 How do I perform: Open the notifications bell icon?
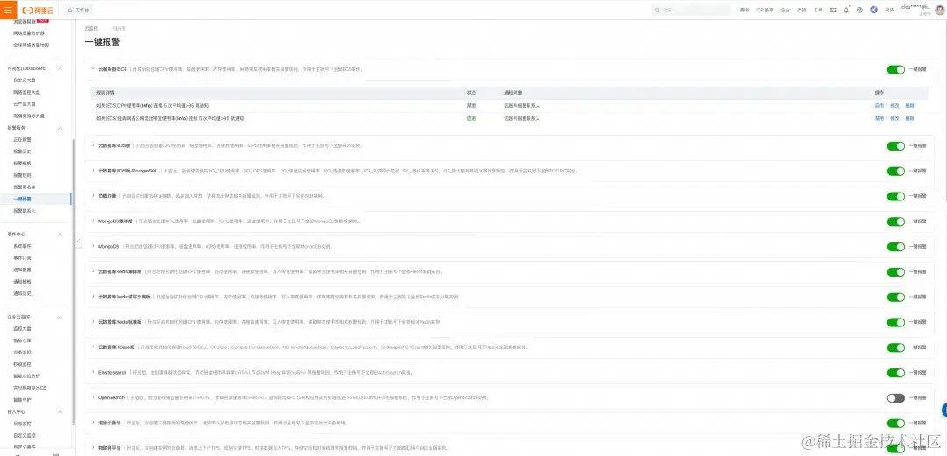(x=846, y=11)
